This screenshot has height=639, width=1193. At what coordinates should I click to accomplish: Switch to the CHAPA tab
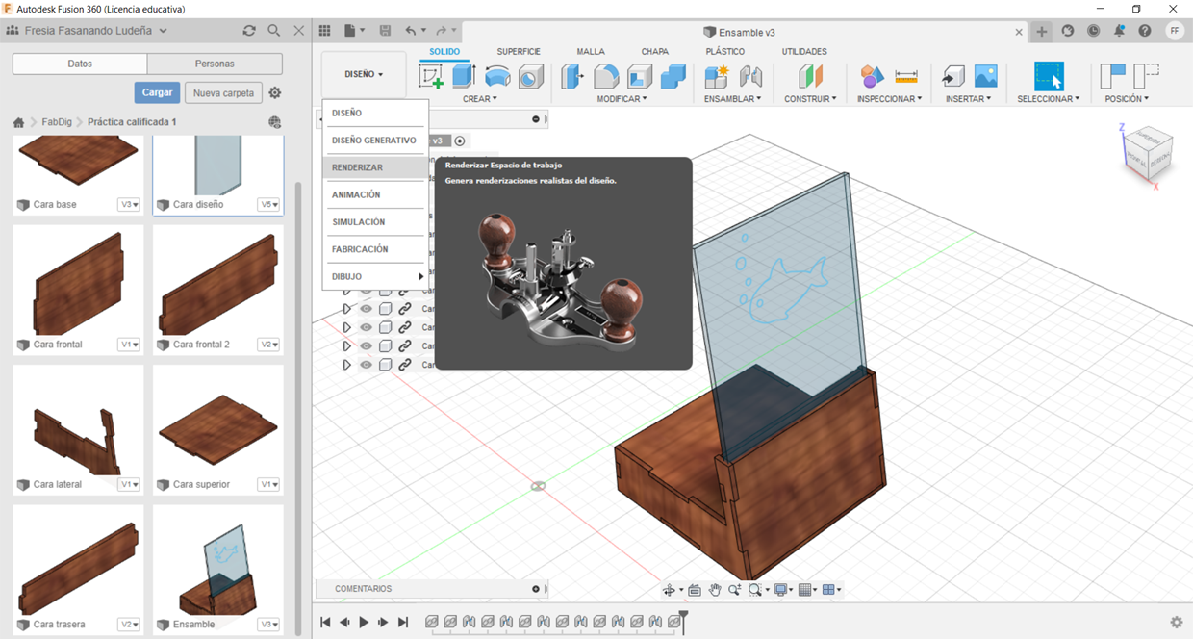point(654,51)
